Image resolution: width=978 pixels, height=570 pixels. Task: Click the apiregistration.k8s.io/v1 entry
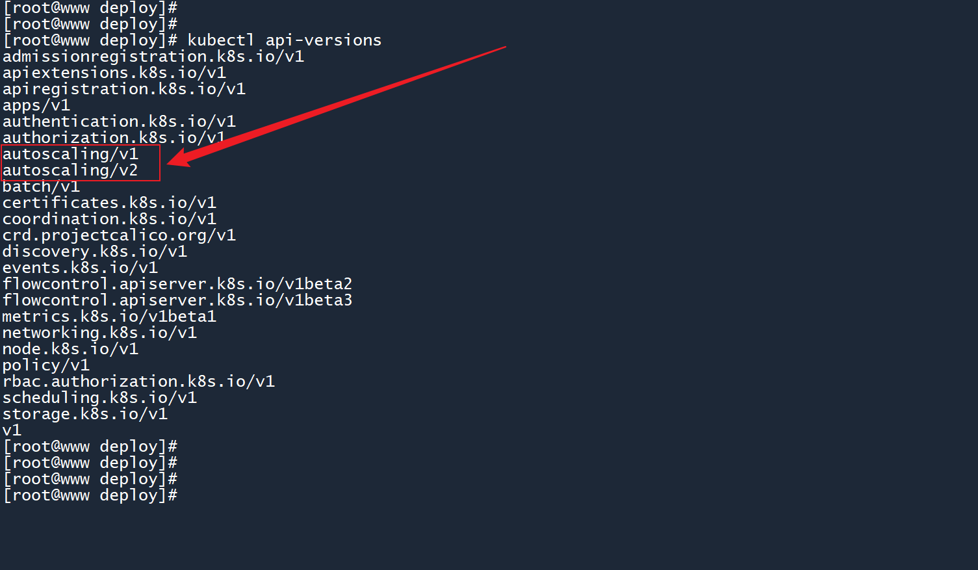pyautogui.click(x=124, y=89)
